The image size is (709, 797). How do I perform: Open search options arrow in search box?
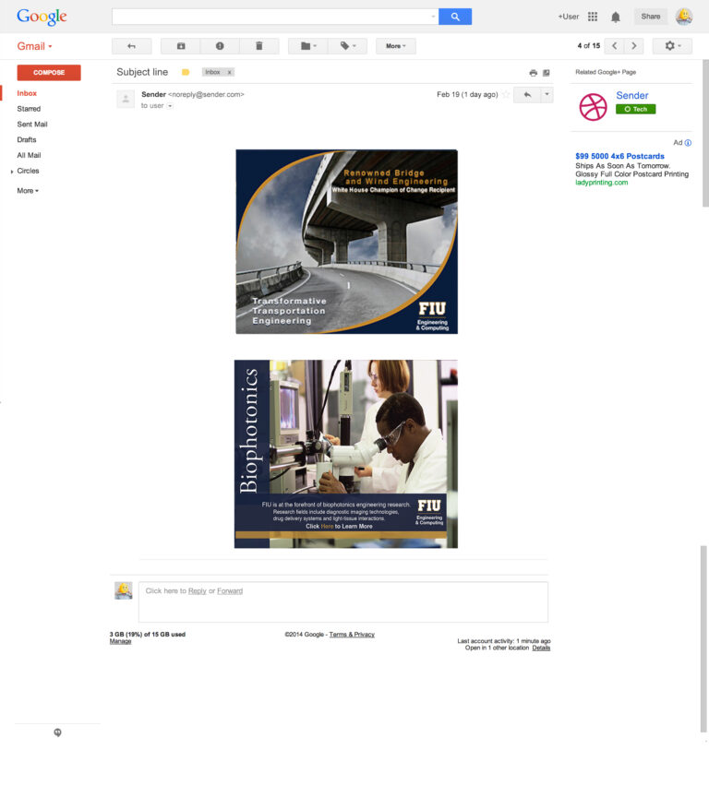[x=433, y=17]
